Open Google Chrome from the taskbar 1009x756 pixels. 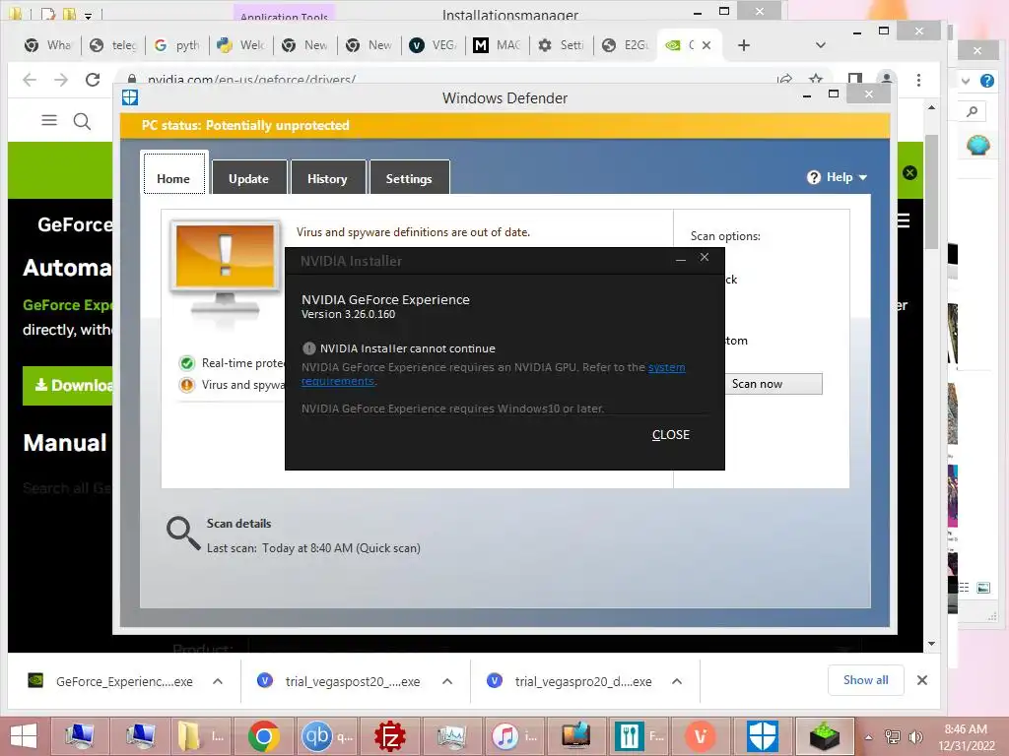click(263, 736)
